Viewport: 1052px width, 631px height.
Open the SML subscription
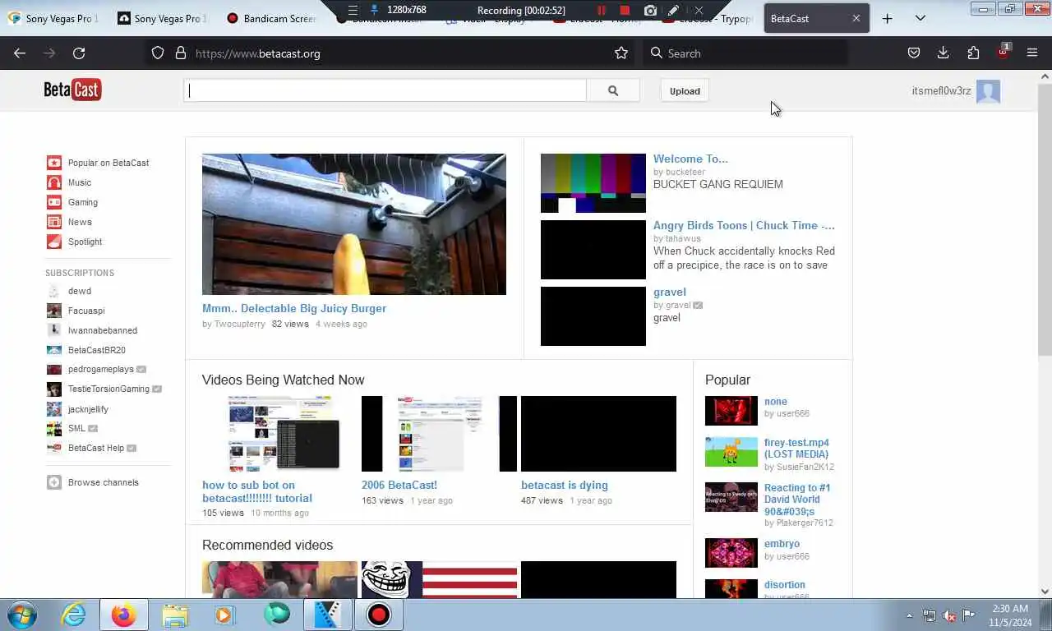coord(76,428)
